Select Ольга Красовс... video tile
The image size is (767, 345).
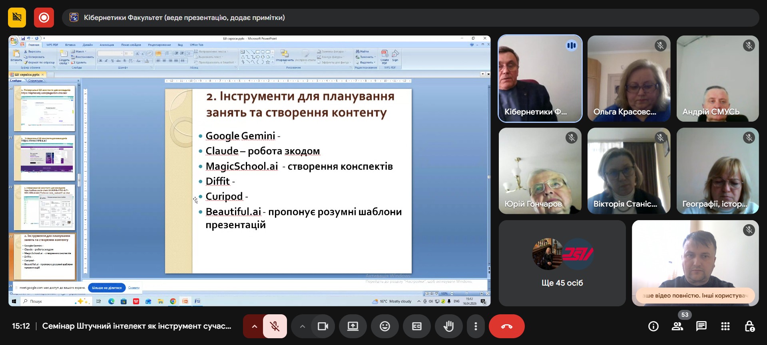629,79
